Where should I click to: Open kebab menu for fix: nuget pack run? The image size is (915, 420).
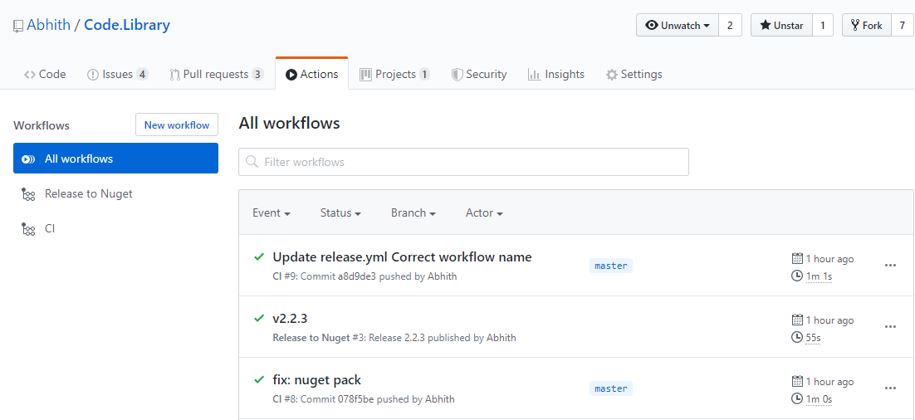(x=890, y=388)
